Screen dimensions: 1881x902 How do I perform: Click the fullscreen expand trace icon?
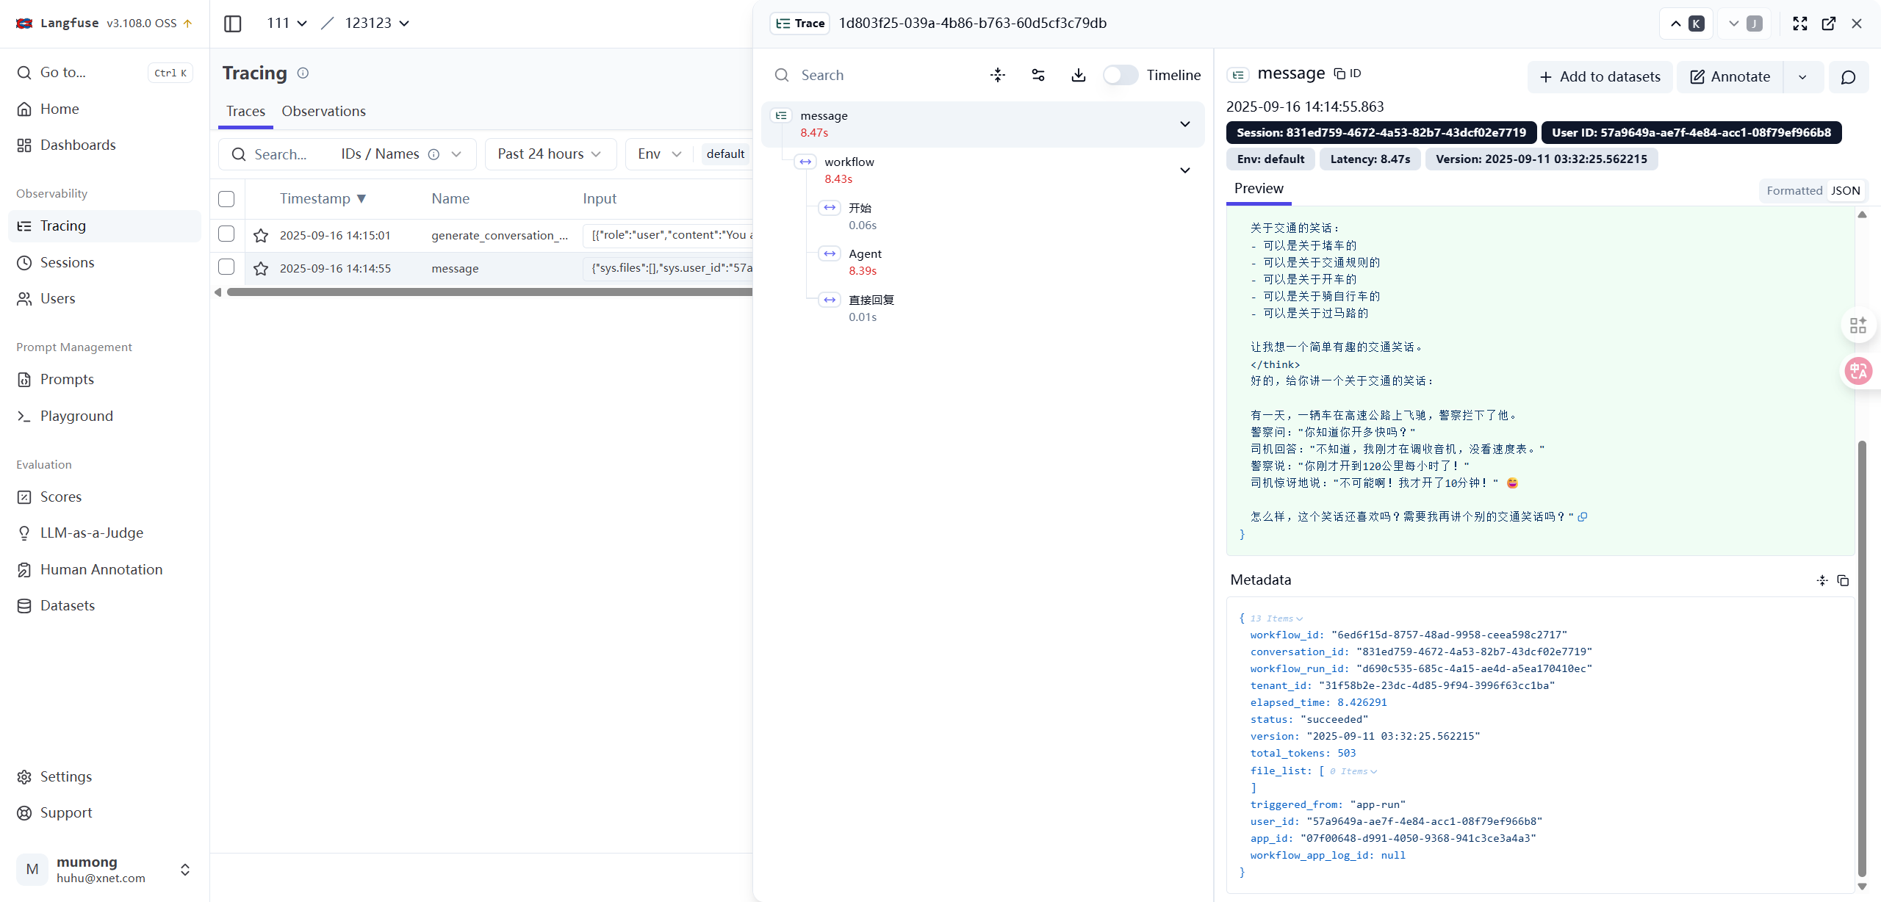[1799, 24]
